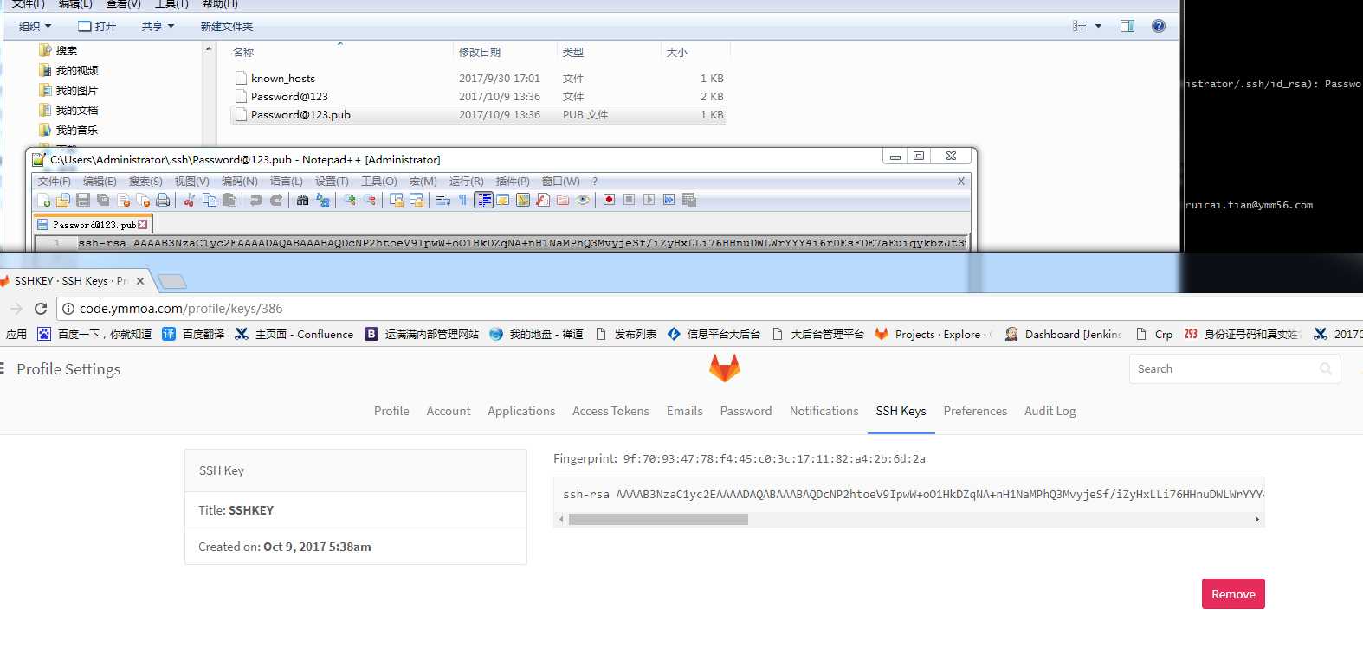Image resolution: width=1363 pixels, height=646 pixels.
Task: Click Undo icon in Notepad++ toolbar
Action: (255, 200)
